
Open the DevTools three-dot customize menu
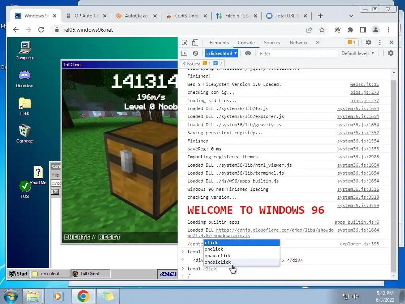380,42
